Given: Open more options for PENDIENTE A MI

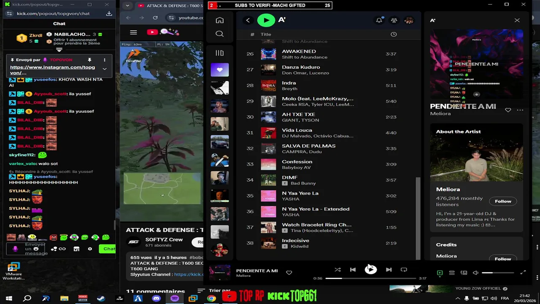Looking at the screenshot, I should pos(520,110).
